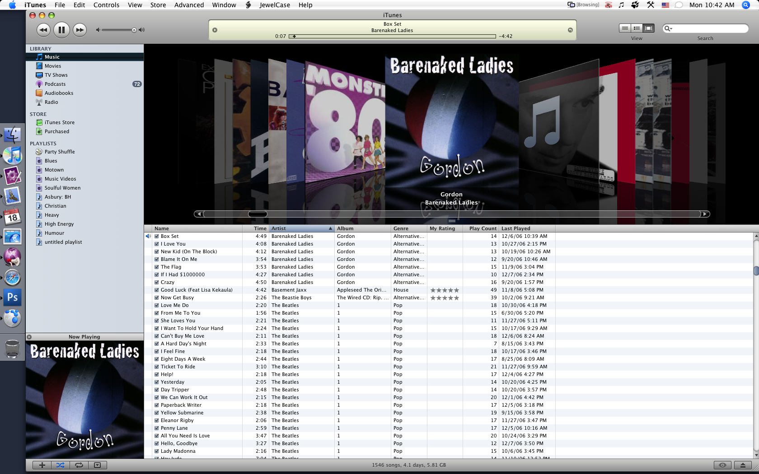Open the search options magnifier dropdown

click(668, 28)
